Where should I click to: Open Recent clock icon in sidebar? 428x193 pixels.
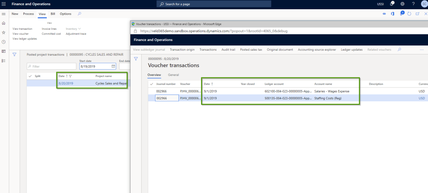point(4,42)
